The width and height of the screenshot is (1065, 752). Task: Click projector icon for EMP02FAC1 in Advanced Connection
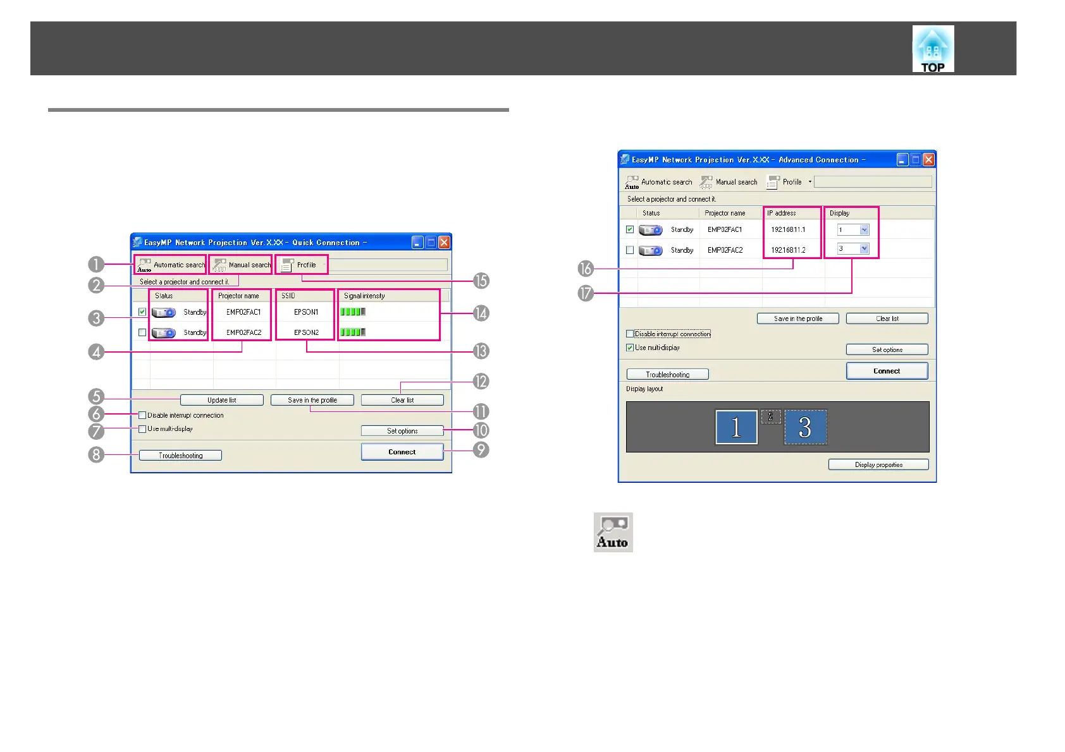click(x=651, y=230)
